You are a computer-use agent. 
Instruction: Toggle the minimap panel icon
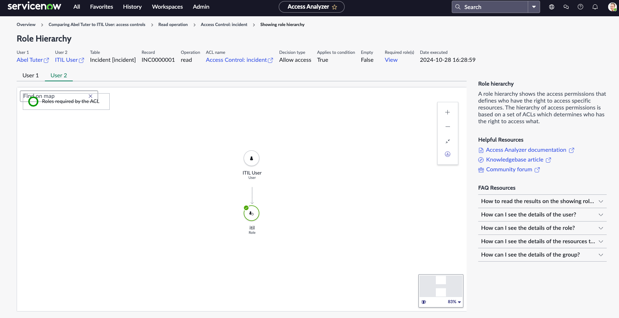click(x=424, y=302)
